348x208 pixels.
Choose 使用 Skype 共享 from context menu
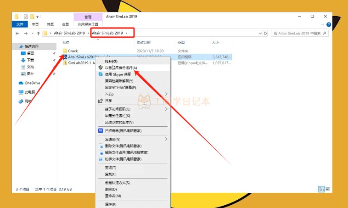click(x=118, y=74)
